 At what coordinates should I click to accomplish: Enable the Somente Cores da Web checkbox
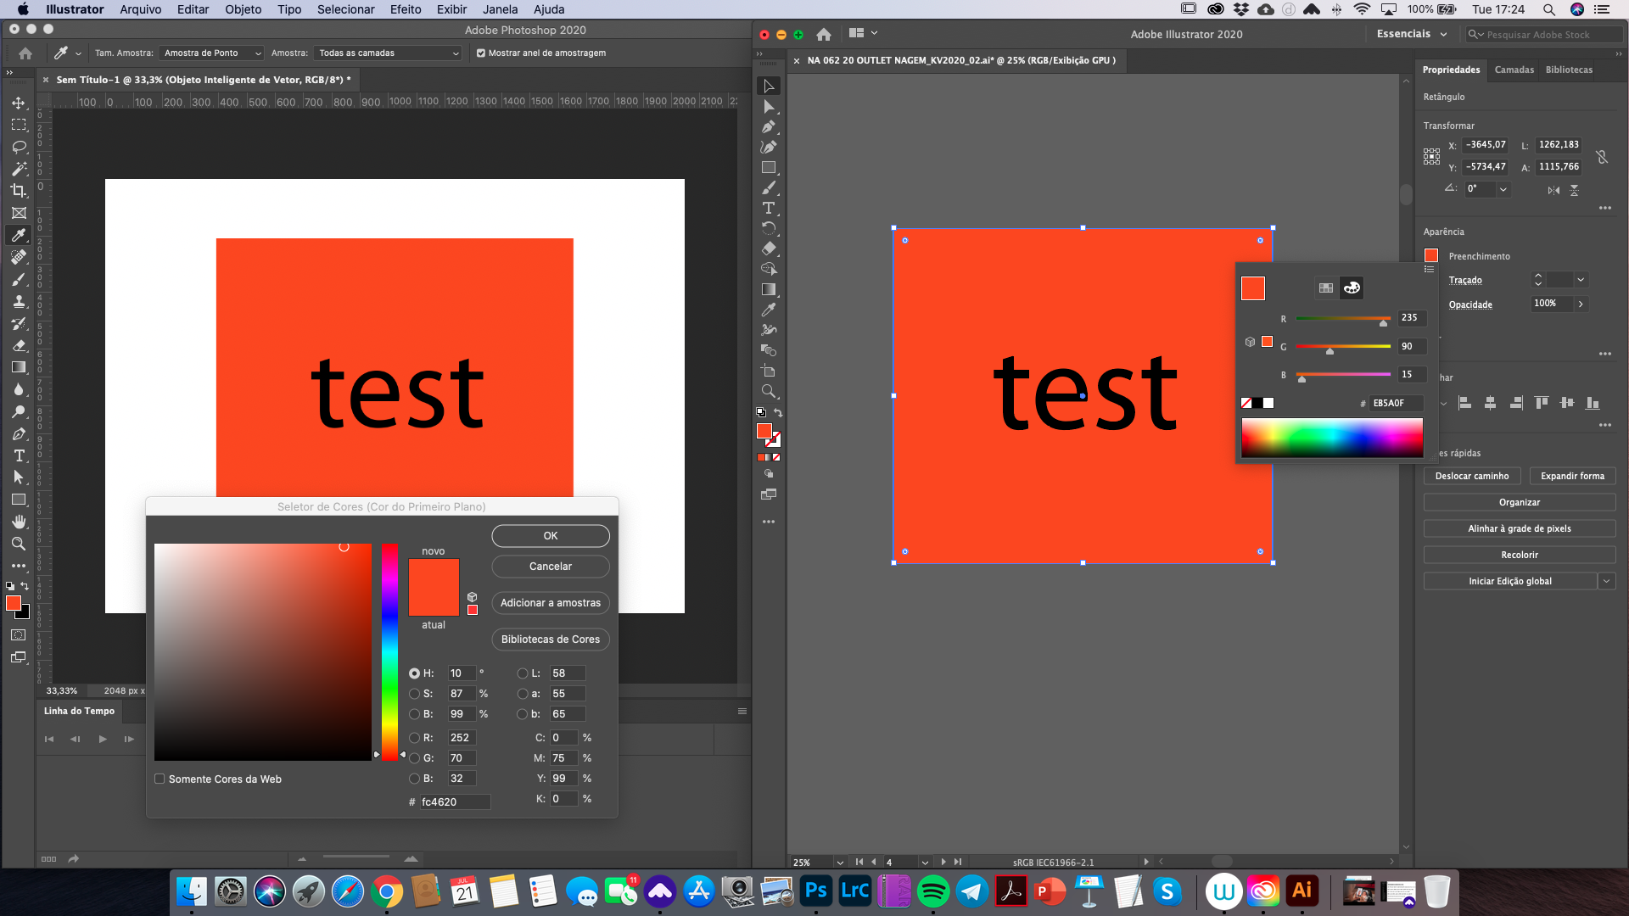(x=160, y=779)
